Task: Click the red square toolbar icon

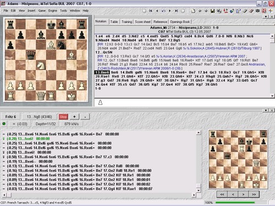Action: (264, 11)
